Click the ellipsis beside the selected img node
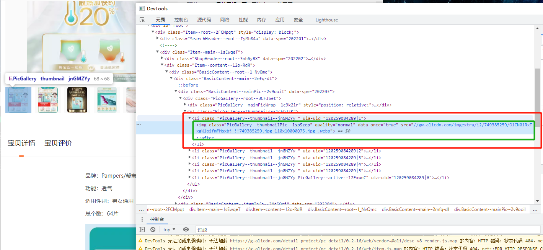Image resolution: width=543 pixels, height=250 pixels. 139,125
